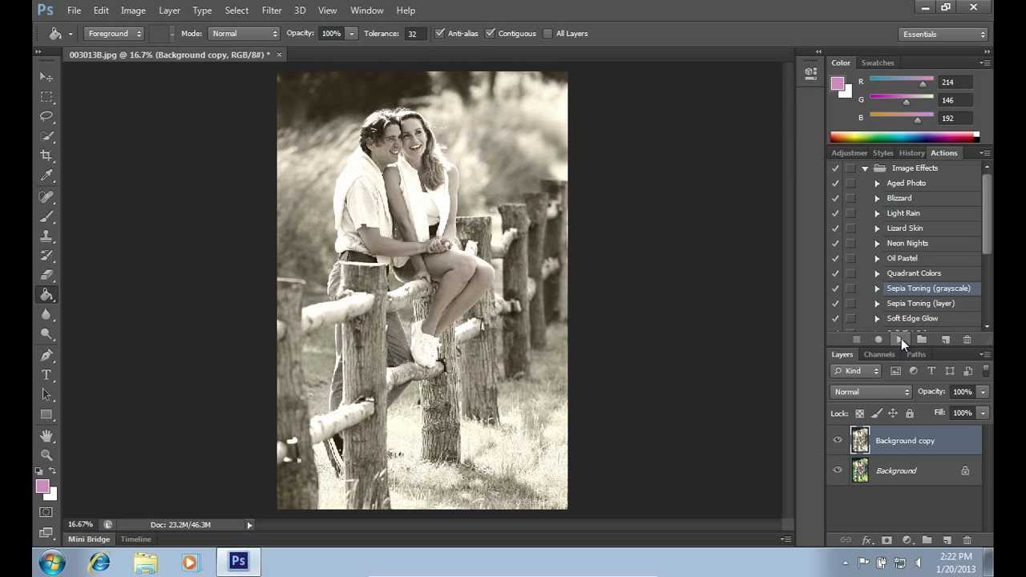Open the layer blend mode Normal dropdown
Image resolution: width=1026 pixels, height=577 pixels.
coord(871,392)
